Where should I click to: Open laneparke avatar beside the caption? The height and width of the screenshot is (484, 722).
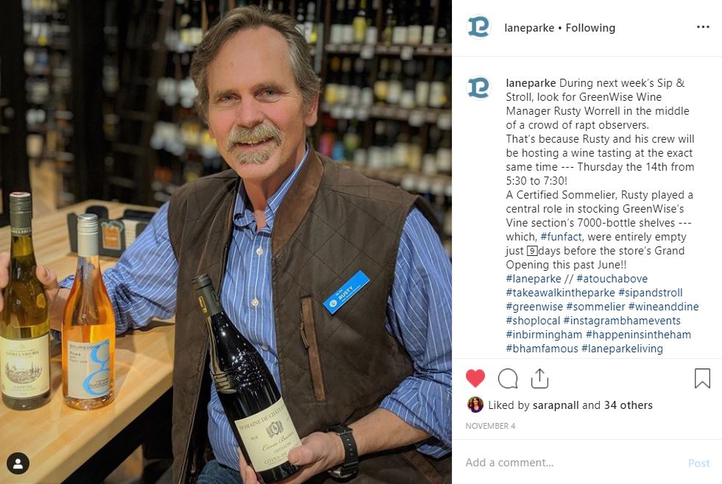(478, 88)
